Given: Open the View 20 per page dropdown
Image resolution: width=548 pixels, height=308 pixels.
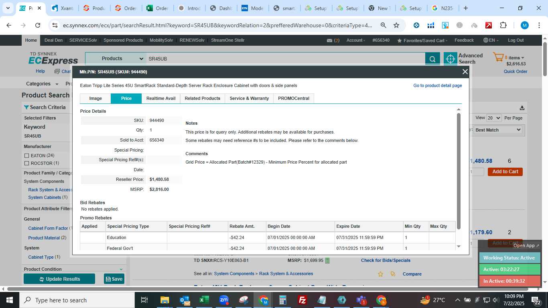Looking at the screenshot, I should pos(494,118).
